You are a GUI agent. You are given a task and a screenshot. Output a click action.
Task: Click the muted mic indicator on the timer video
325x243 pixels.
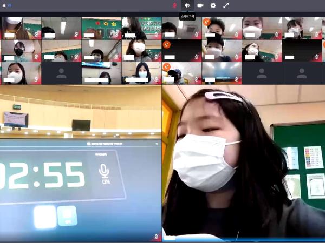157,237
